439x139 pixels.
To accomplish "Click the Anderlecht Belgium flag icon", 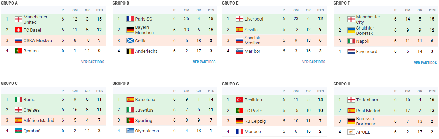I will click(x=130, y=51).
